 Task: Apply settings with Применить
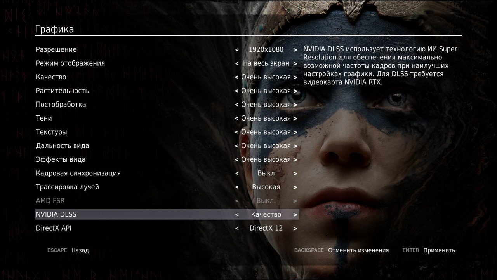439,250
